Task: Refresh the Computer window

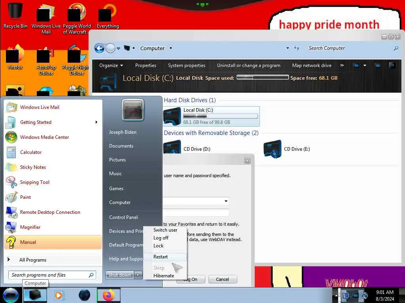Action: (x=297, y=48)
